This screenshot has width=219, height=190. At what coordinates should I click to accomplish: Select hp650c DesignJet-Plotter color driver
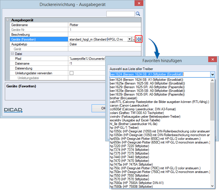tap(160, 139)
